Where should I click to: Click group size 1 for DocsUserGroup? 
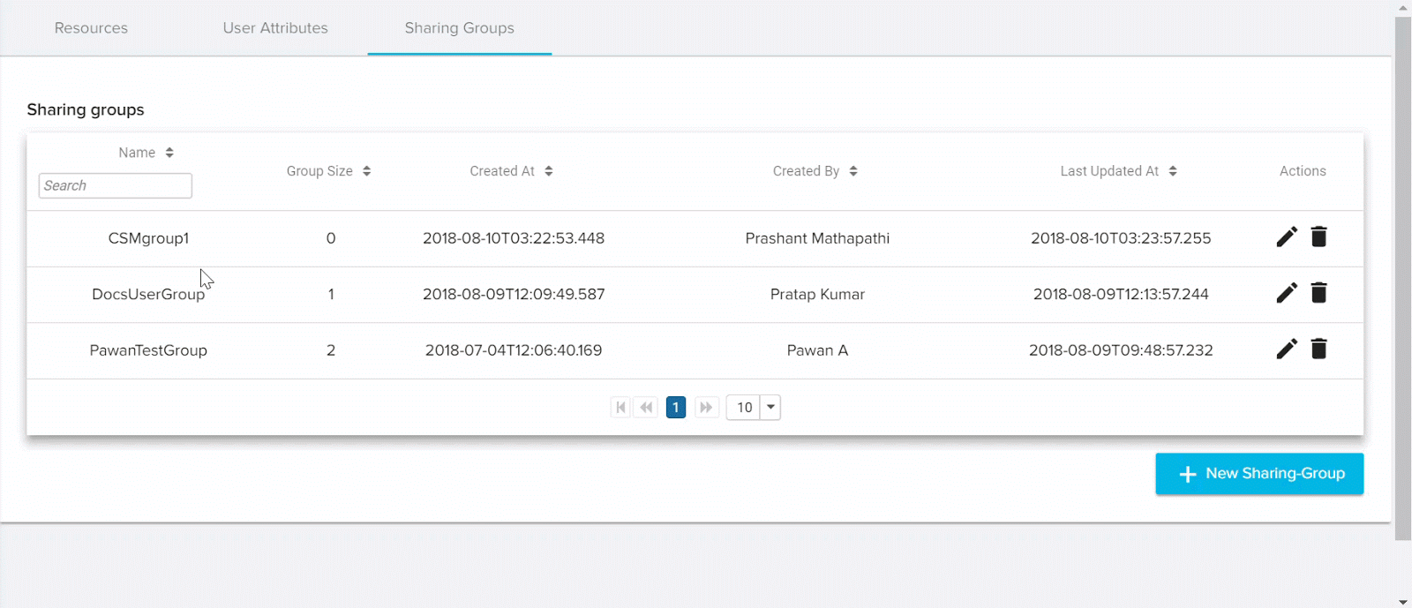pyautogui.click(x=331, y=294)
